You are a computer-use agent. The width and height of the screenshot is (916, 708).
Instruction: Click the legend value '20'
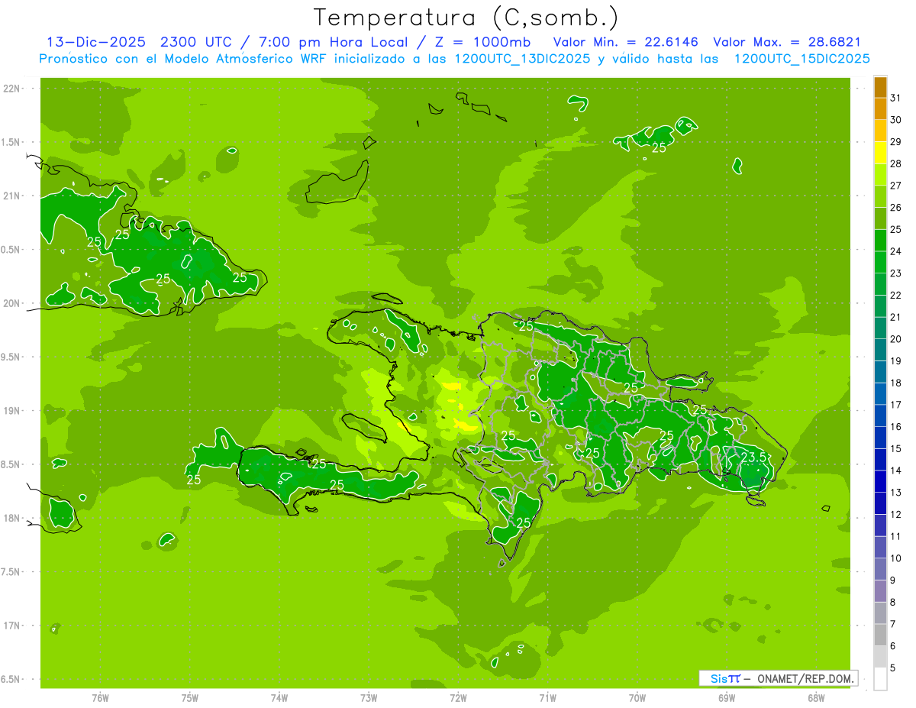coord(895,339)
